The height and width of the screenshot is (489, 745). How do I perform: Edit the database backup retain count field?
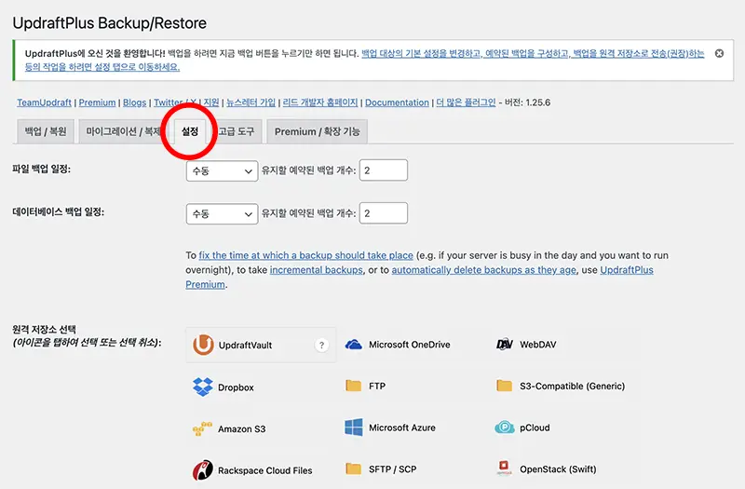(x=384, y=213)
